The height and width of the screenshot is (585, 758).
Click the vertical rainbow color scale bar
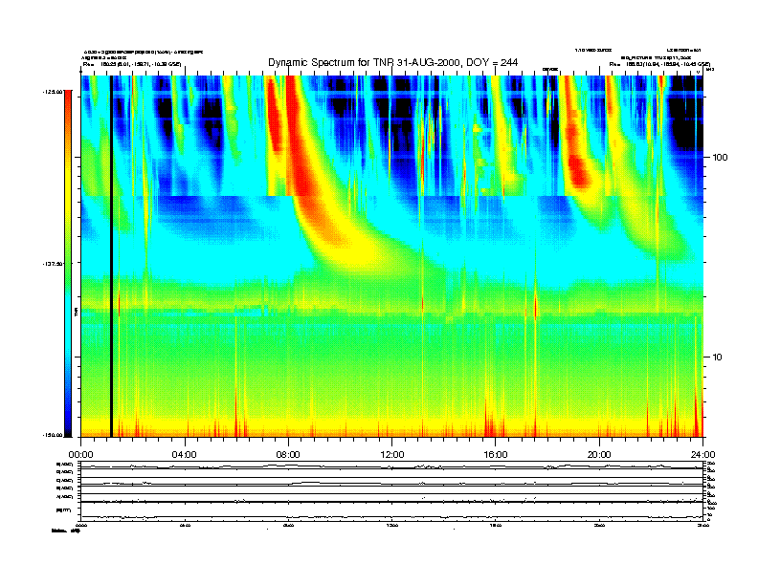[68, 263]
